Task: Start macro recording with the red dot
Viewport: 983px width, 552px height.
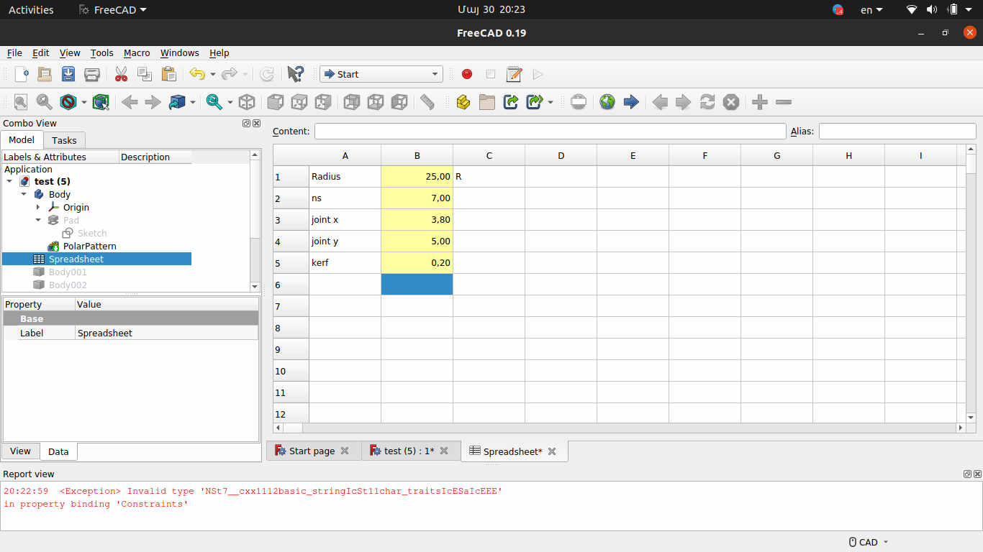Action: (x=467, y=74)
